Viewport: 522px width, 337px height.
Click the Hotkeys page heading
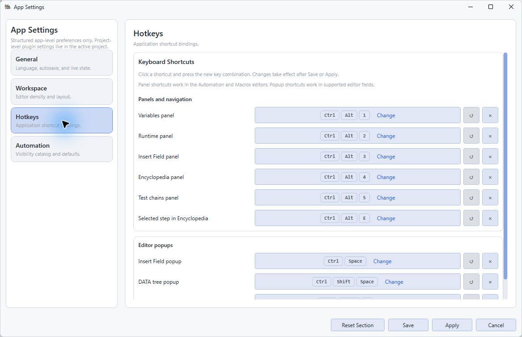tap(148, 34)
